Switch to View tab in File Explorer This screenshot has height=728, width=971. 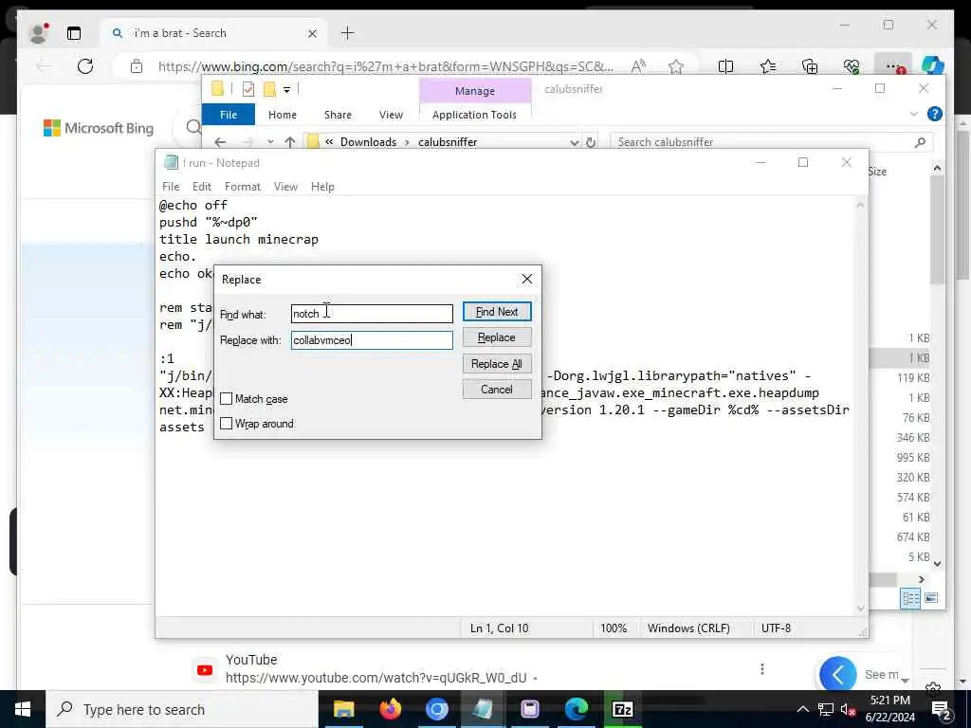(391, 115)
